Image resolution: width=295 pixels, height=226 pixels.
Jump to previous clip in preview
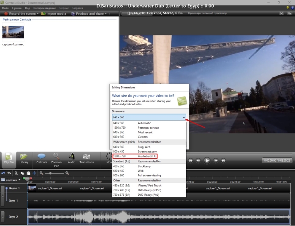click(191, 160)
